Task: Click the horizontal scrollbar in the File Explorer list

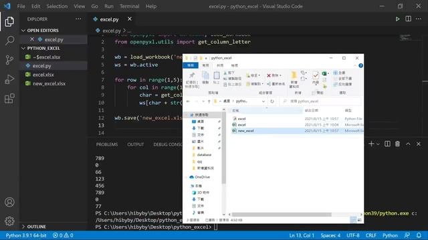Action: 282,215
